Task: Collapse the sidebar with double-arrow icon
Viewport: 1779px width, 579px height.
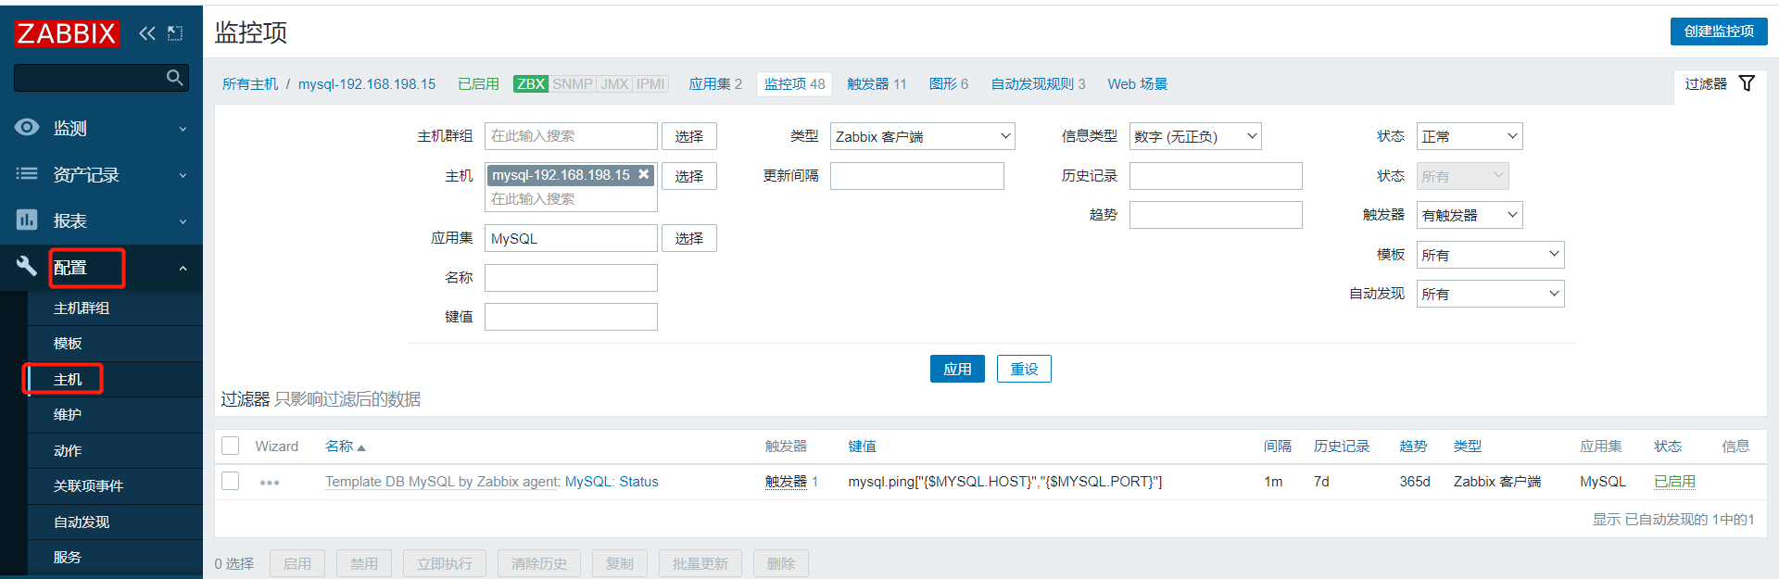Action: 147,33
